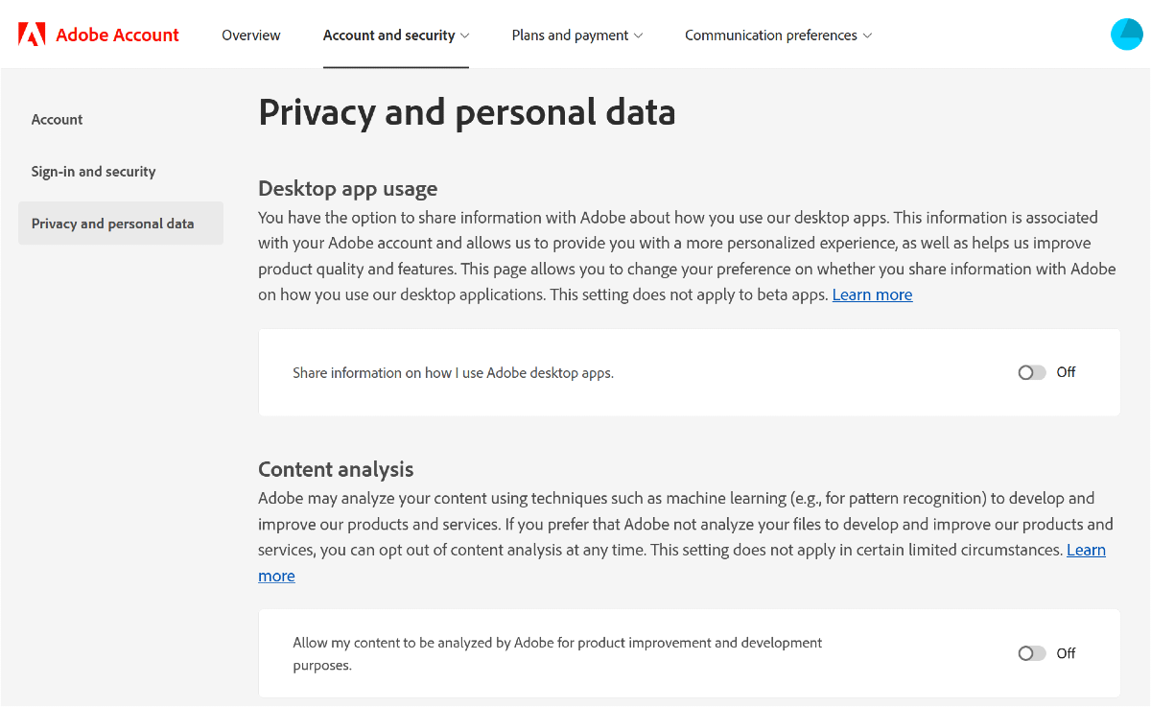Image resolution: width=1151 pixels, height=707 pixels.
Task: Click the 'Share information on how I use' label
Action: pos(453,373)
